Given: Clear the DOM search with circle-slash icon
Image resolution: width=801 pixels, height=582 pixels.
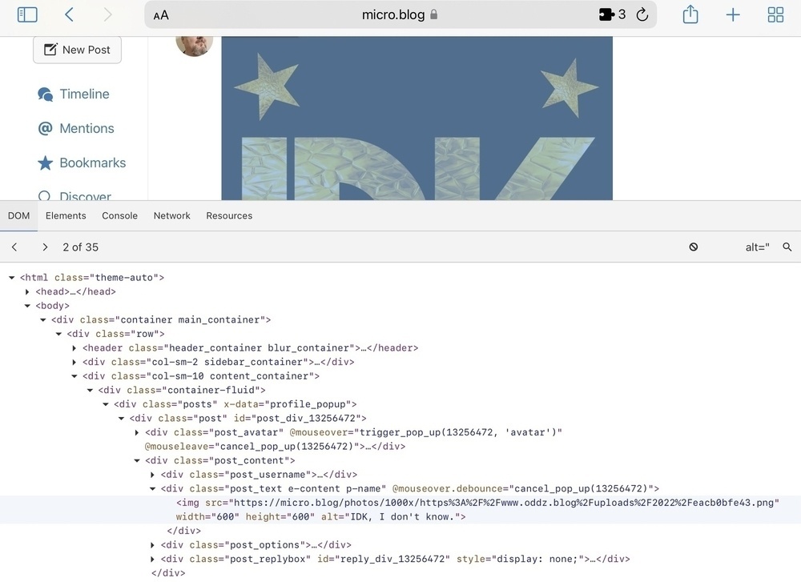Looking at the screenshot, I should (693, 247).
